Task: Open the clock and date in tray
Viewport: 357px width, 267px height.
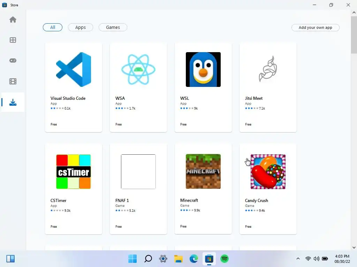Action: click(342, 259)
